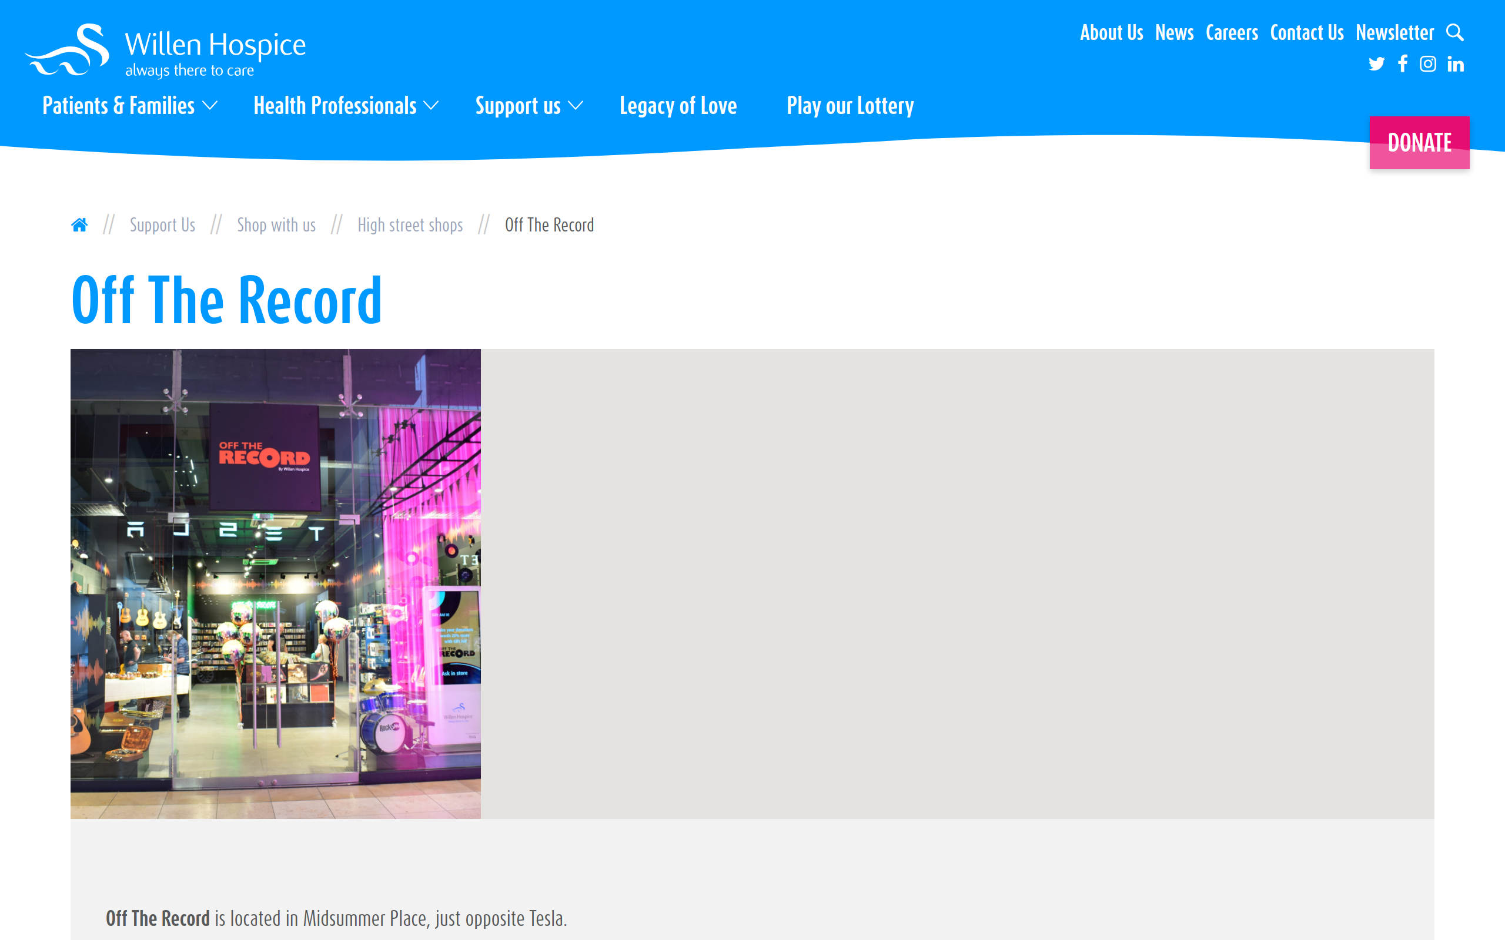Screen dimensions: 1505x940
Task: Click the Off The Record storefront photo
Action: [276, 585]
